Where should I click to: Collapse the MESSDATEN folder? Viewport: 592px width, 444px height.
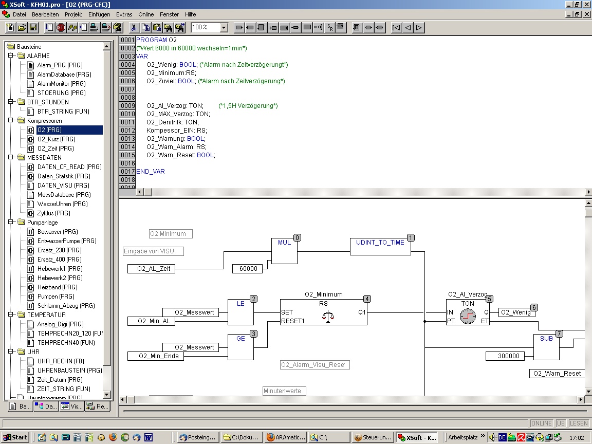pos(11,157)
